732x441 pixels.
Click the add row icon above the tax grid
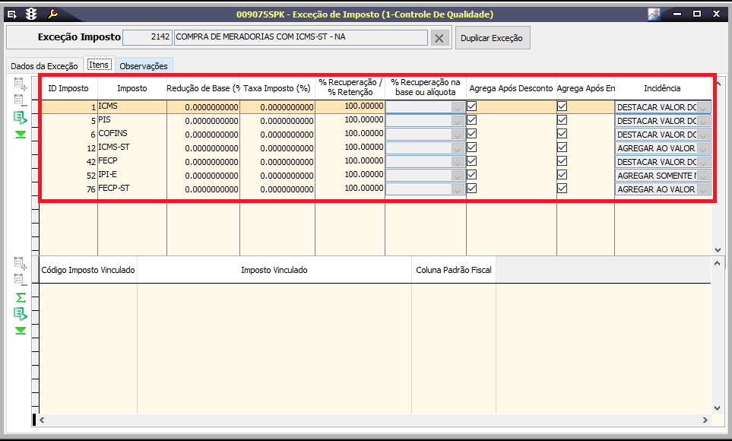pos(21,84)
